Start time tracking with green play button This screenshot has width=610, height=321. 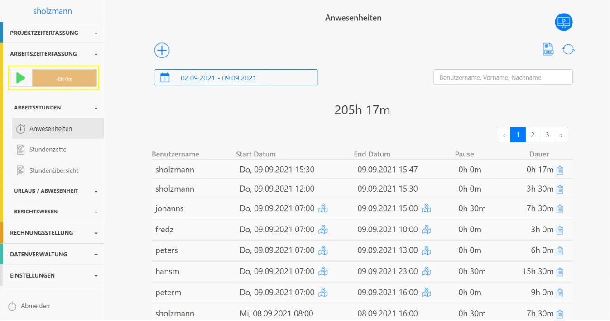(21, 78)
